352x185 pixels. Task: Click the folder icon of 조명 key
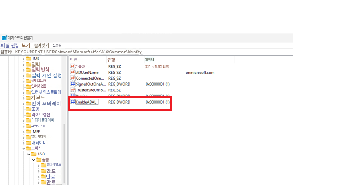click(29, 109)
